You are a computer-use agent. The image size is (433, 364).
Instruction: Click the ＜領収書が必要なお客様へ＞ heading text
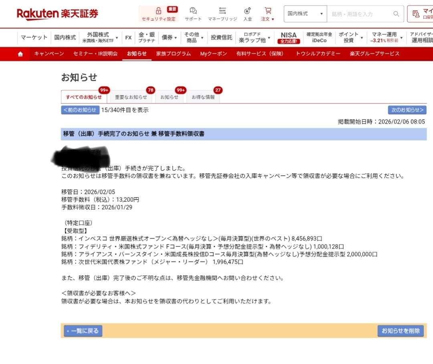pyautogui.click(x=99, y=293)
